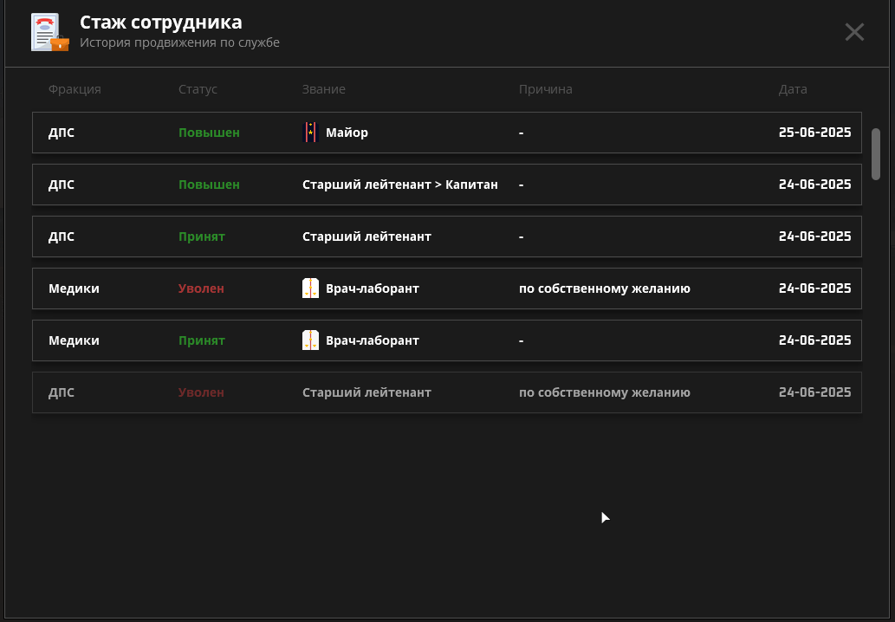Click по собственному желанию reason in ДПС row
This screenshot has height=622, width=895.
click(x=605, y=392)
